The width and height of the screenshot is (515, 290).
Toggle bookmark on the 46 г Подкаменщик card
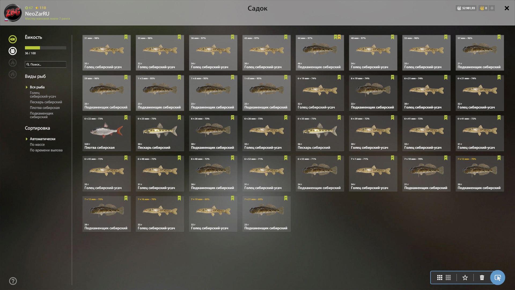tap(335, 37)
